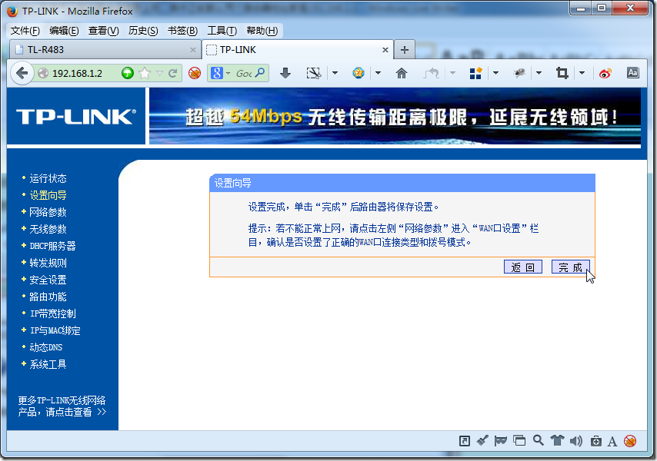The image size is (657, 461).
Task: Click the boxed arrow icon in status bar
Action: [x=464, y=440]
